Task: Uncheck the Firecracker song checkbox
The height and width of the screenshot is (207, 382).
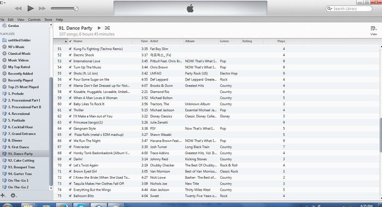Action: pos(70,147)
